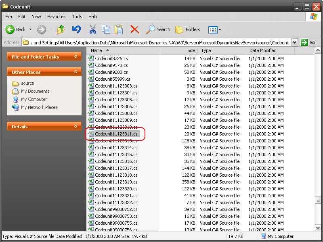Viewport: 323px width, 242px height.
Task: Click the 358 KB size cell
Action: click(189, 182)
